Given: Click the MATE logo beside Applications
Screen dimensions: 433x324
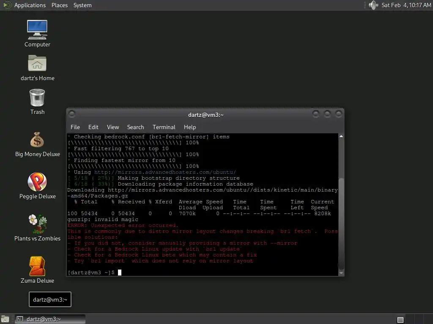Looking at the screenshot, I should point(7,5).
